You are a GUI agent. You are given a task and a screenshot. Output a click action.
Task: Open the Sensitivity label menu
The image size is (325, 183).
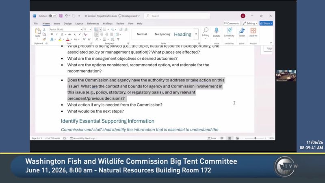click(x=229, y=33)
